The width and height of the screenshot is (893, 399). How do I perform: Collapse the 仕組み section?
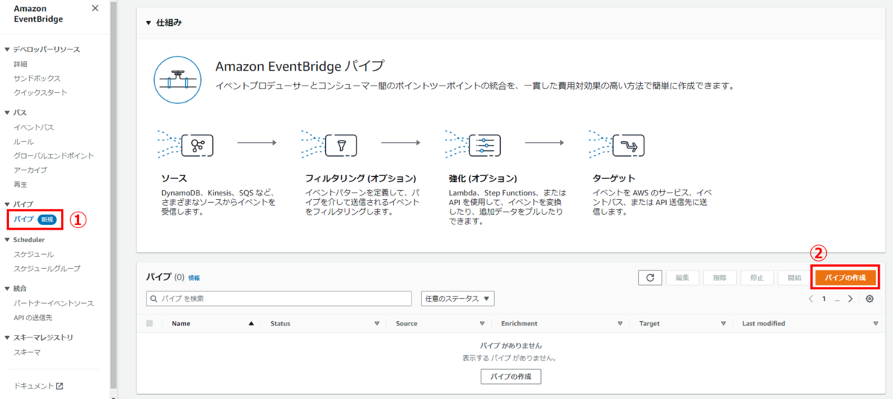pos(149,23)
